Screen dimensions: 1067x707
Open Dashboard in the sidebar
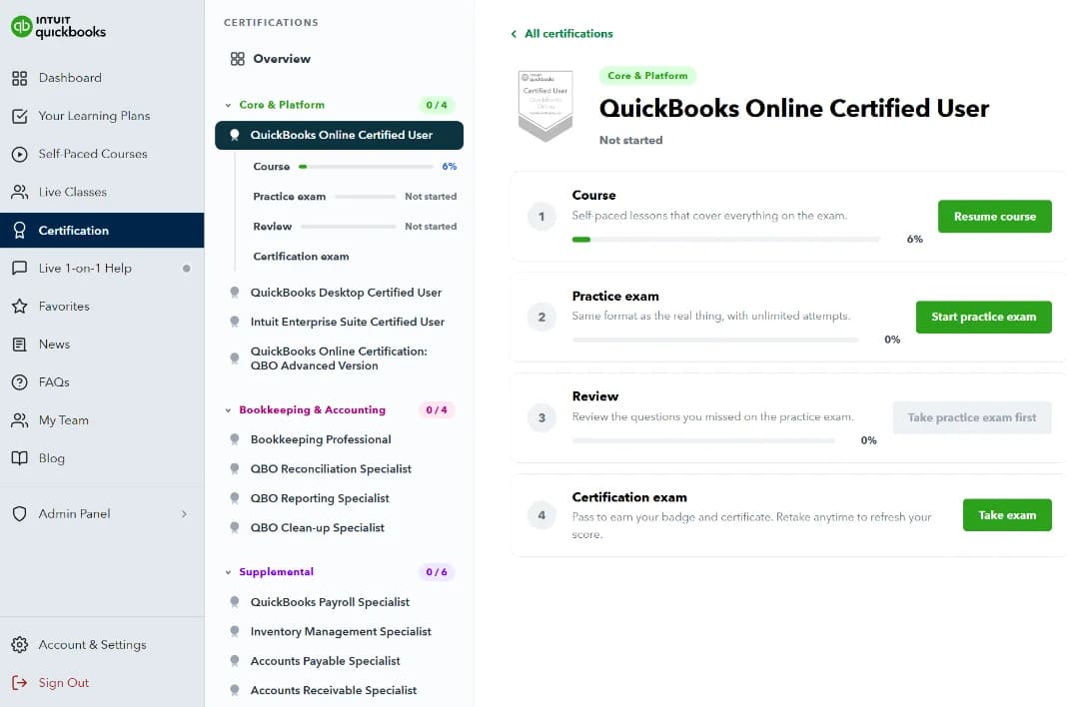[x=102, y=78]
